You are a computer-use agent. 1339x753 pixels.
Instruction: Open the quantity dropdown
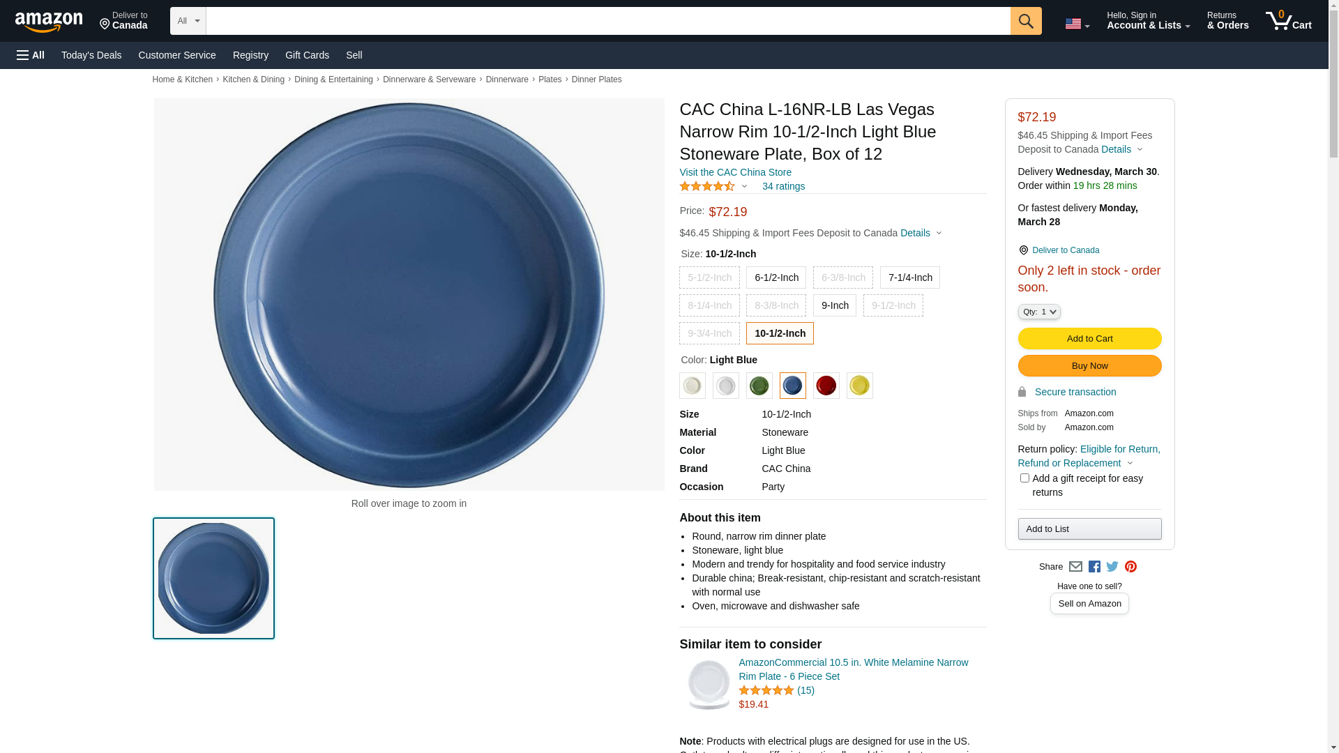point(1039,312)
